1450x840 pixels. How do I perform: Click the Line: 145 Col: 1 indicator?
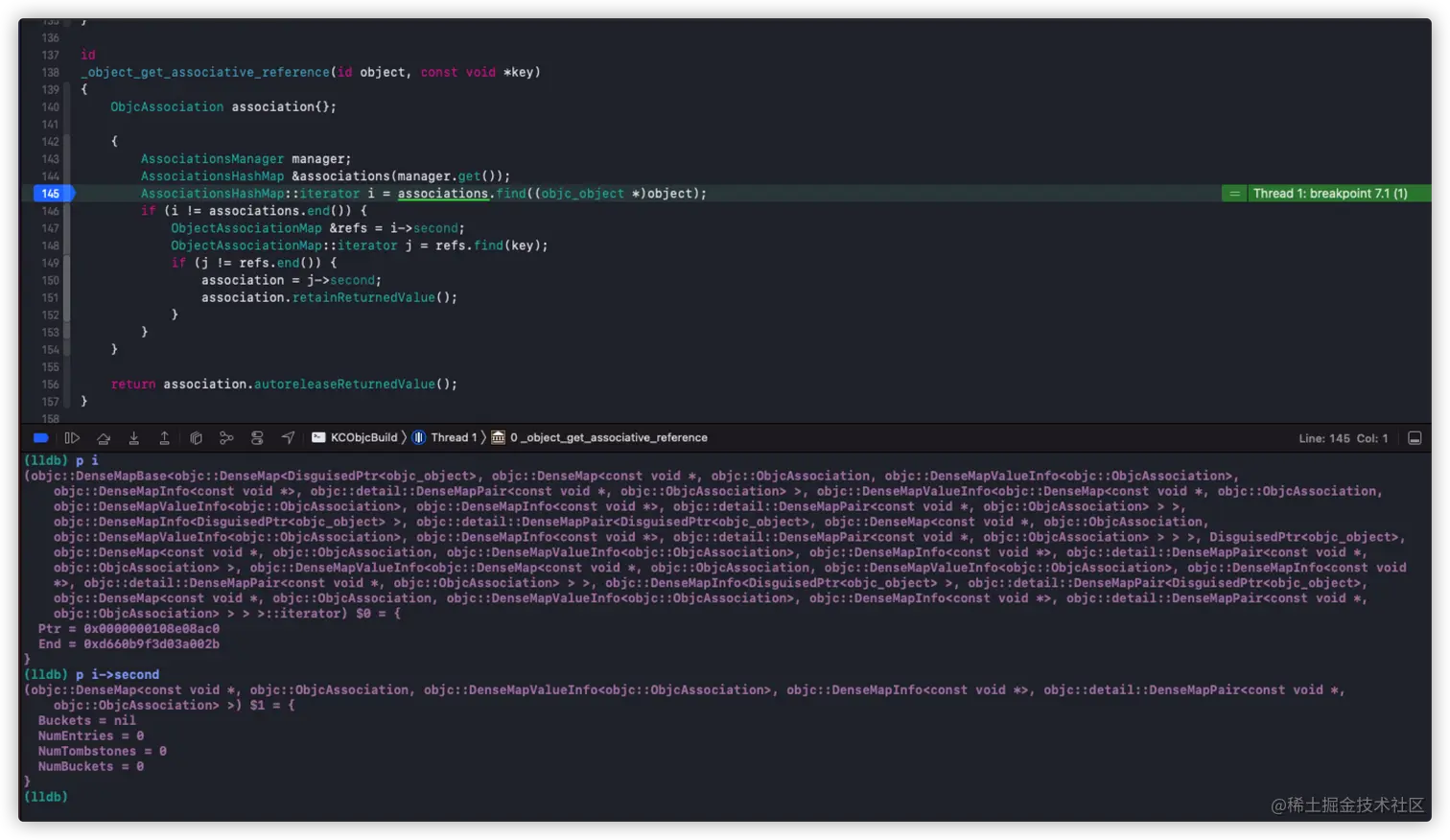click(1344, 438)
